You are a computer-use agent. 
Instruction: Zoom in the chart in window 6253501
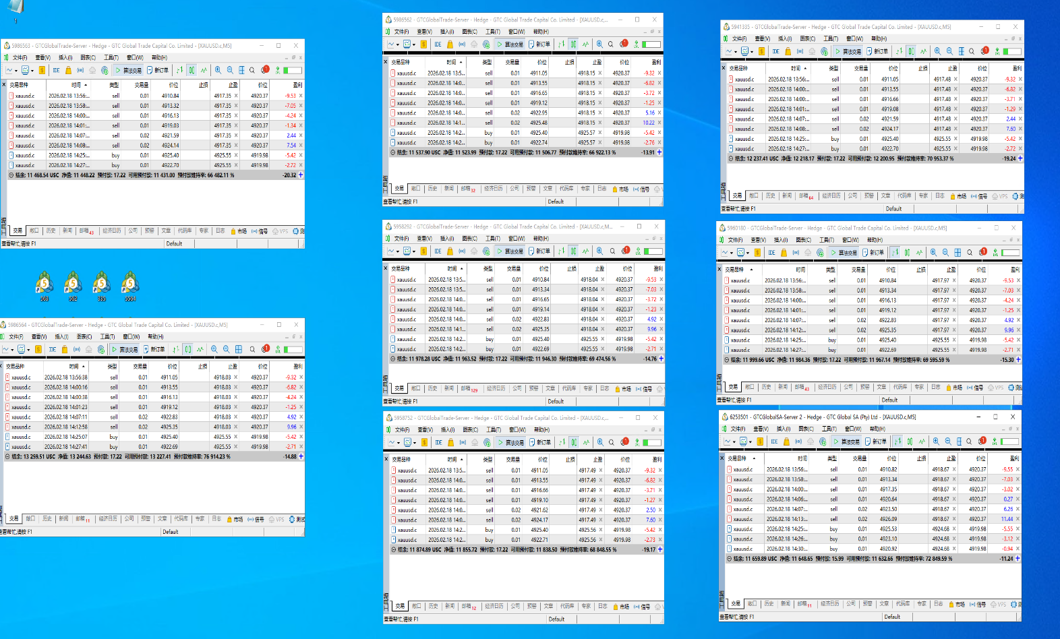tap(936, 442)
